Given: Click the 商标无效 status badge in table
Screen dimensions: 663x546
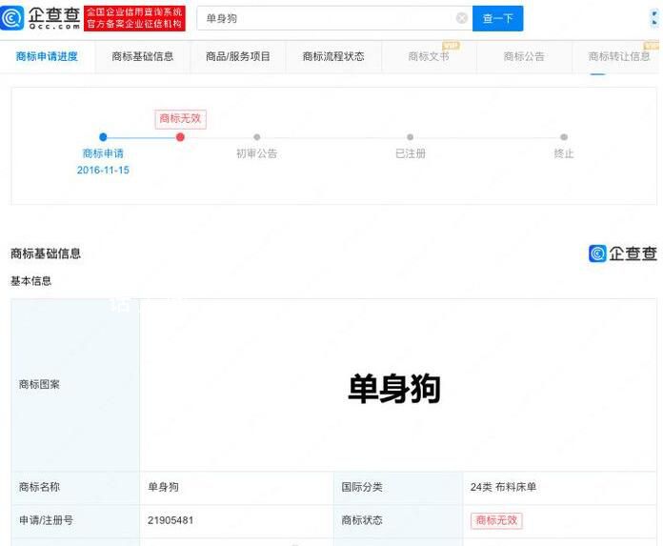Looking at the screenshot, I should coord(497,520).
